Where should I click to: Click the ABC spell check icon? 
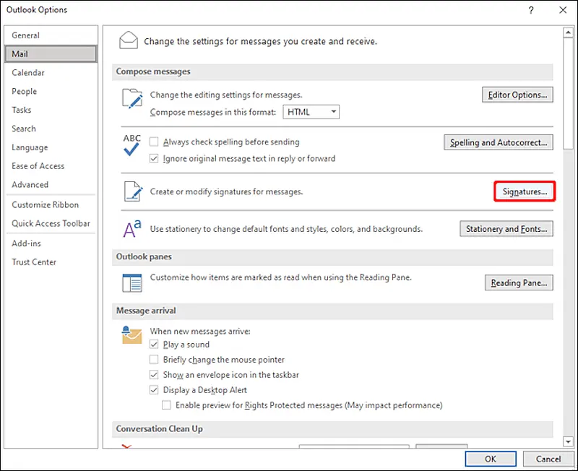[133, 147]
